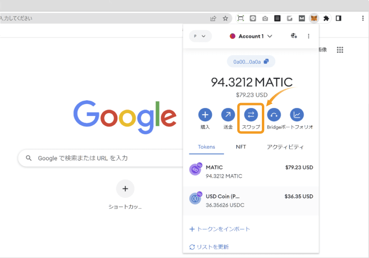Click the 94.3212 MATIC balance text
369x258 pixels.
coord(252,82)
